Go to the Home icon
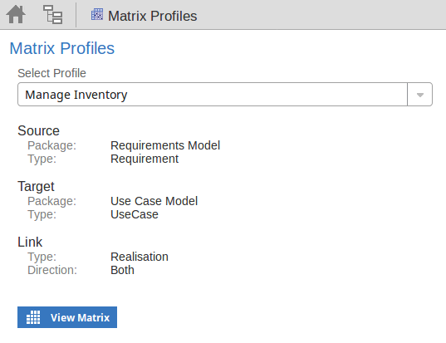 coord(16,14)
